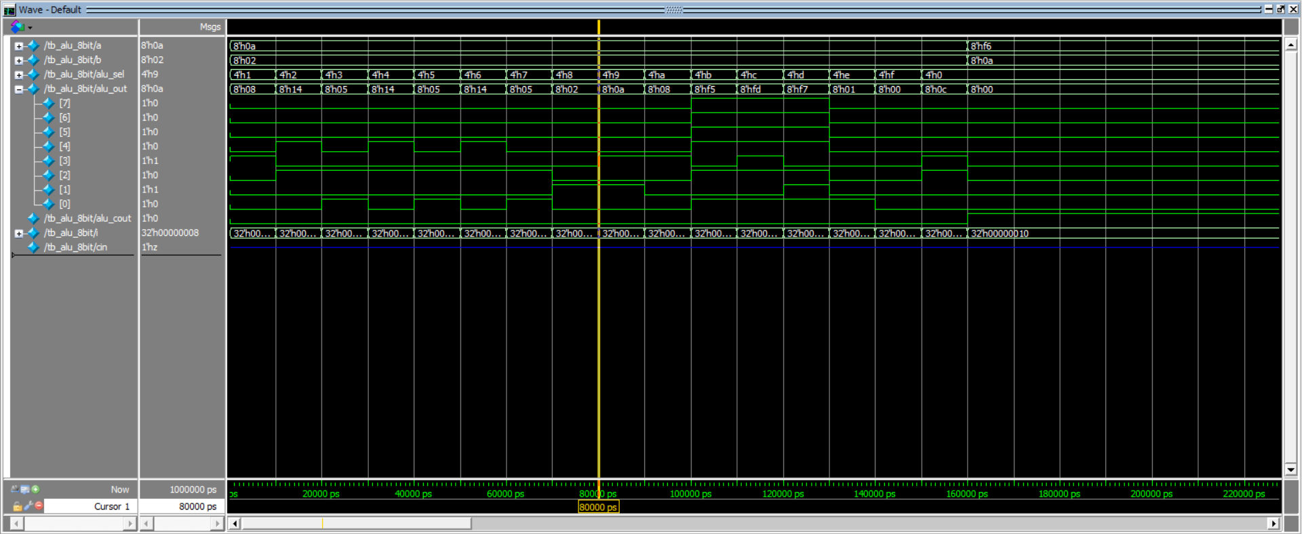Click the 100000 ps timeline tick label

point(690,494)
